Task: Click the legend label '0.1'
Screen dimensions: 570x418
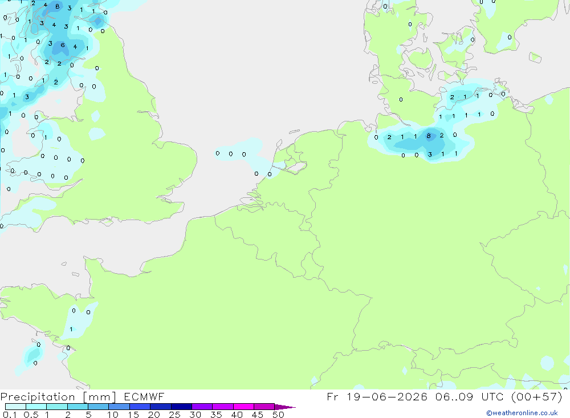Action: pos(10,415)
